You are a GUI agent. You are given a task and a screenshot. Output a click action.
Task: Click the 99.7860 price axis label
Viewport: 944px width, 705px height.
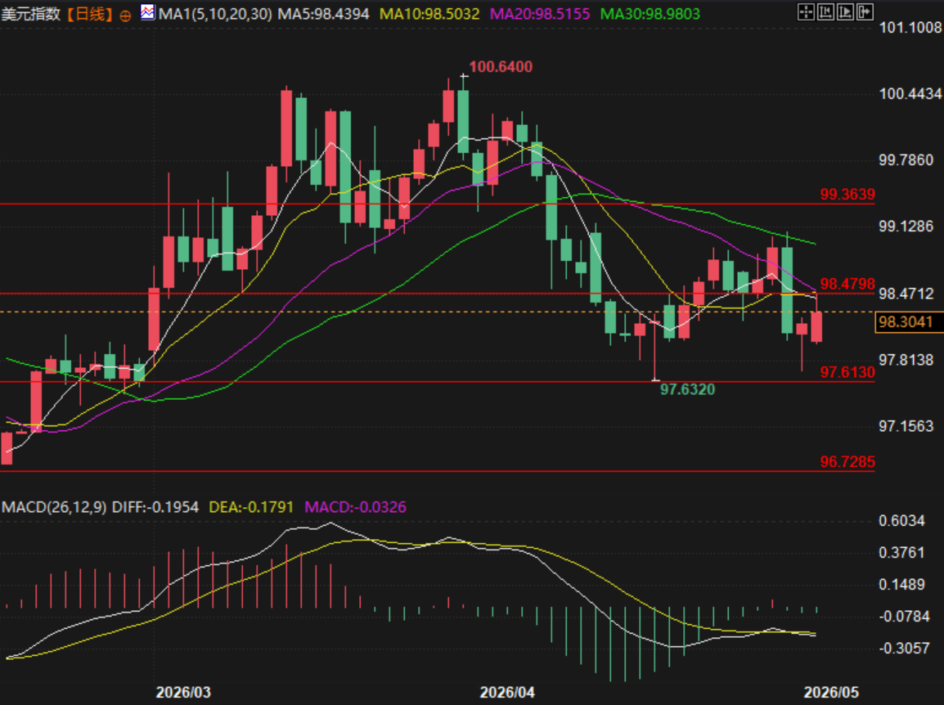[x=906, y=160]
